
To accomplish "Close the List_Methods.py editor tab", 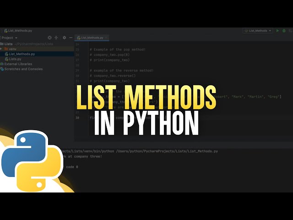I will click(106, 38).
